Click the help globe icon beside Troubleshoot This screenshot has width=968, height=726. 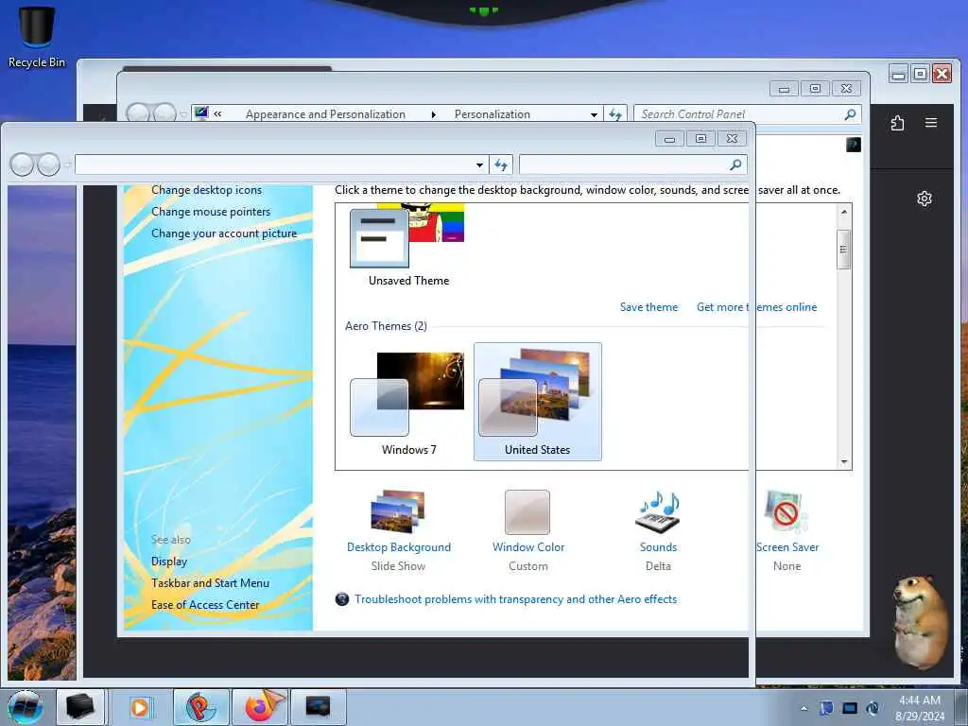coord(342,598)
